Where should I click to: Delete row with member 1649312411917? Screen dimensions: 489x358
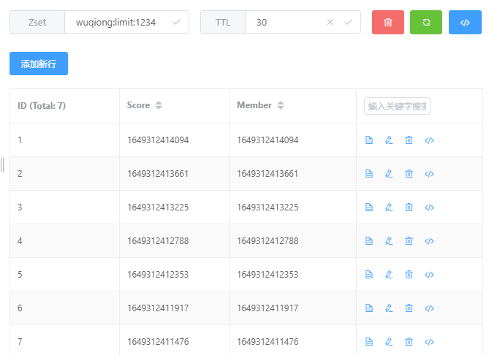tap(409, 308)
